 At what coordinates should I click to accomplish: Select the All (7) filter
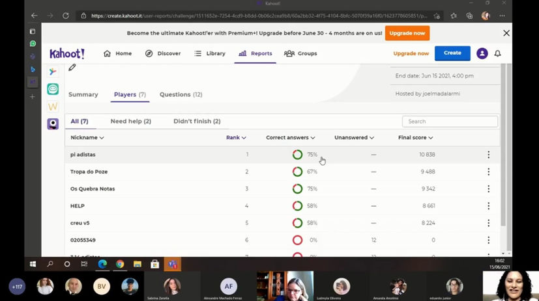(x=80, y=122)
